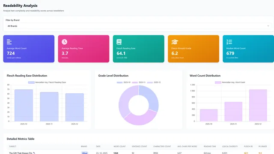Viewport: 274px width, 154px height.
Task: Click the Flesch Reading Ease Distribution chart title
Action: pyautogui.click(x=27, y=76)
